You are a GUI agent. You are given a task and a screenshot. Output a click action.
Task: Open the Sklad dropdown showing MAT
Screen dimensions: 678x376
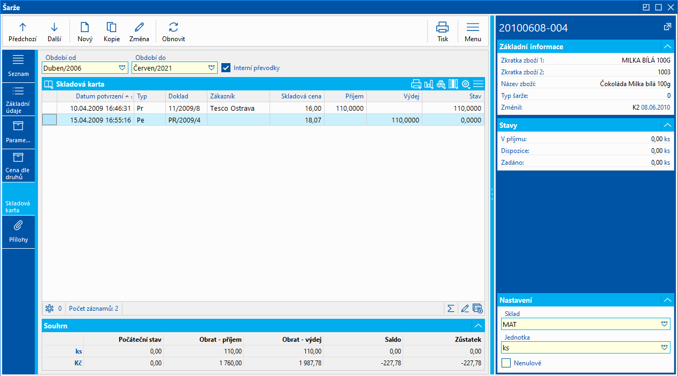coord(664,324)
